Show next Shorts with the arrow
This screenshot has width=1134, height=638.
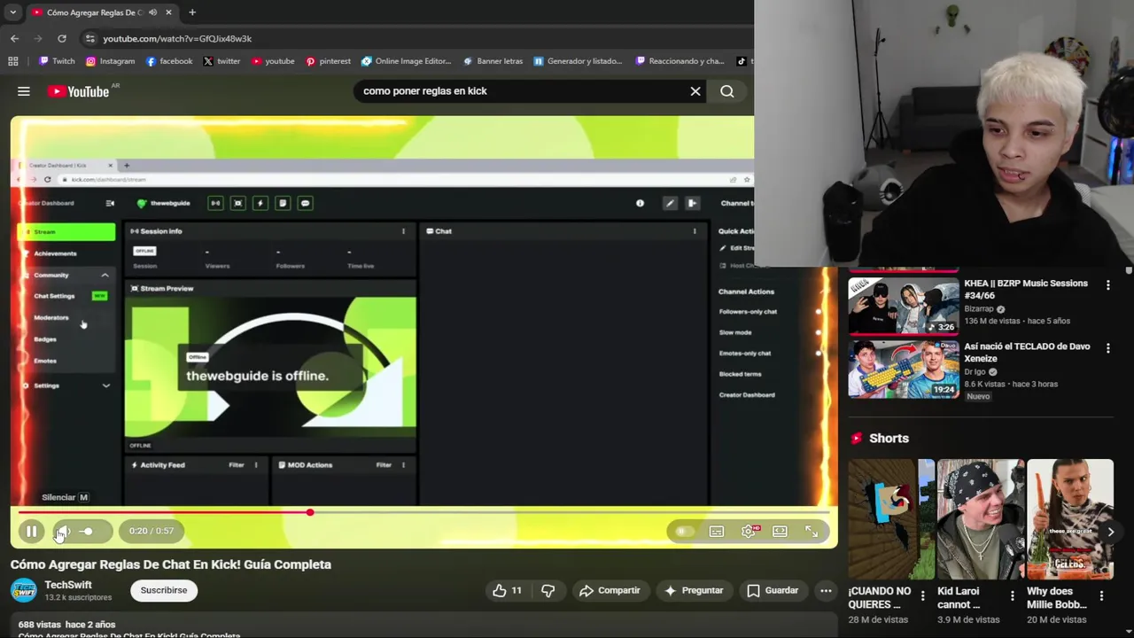pyautogui.click(x=1110, y=532)
